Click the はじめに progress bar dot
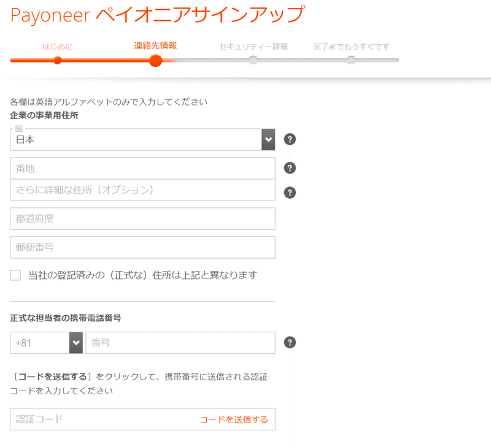The width and height of the screenshot is (491, 447). 57,60
